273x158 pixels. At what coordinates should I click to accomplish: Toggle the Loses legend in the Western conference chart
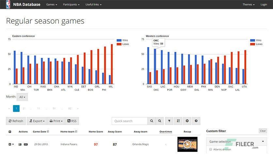point(256,44)
